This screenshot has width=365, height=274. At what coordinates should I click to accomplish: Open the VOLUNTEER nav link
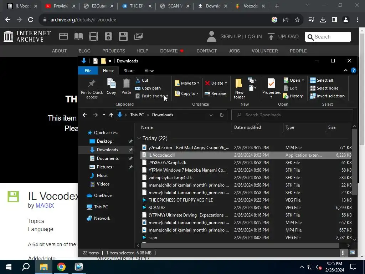point(265,51)
